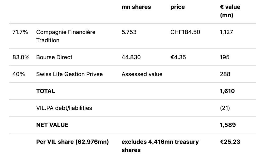267x158 pixels.
Task: Click the "mn shares" column header
Action: (x=136, y=7)
